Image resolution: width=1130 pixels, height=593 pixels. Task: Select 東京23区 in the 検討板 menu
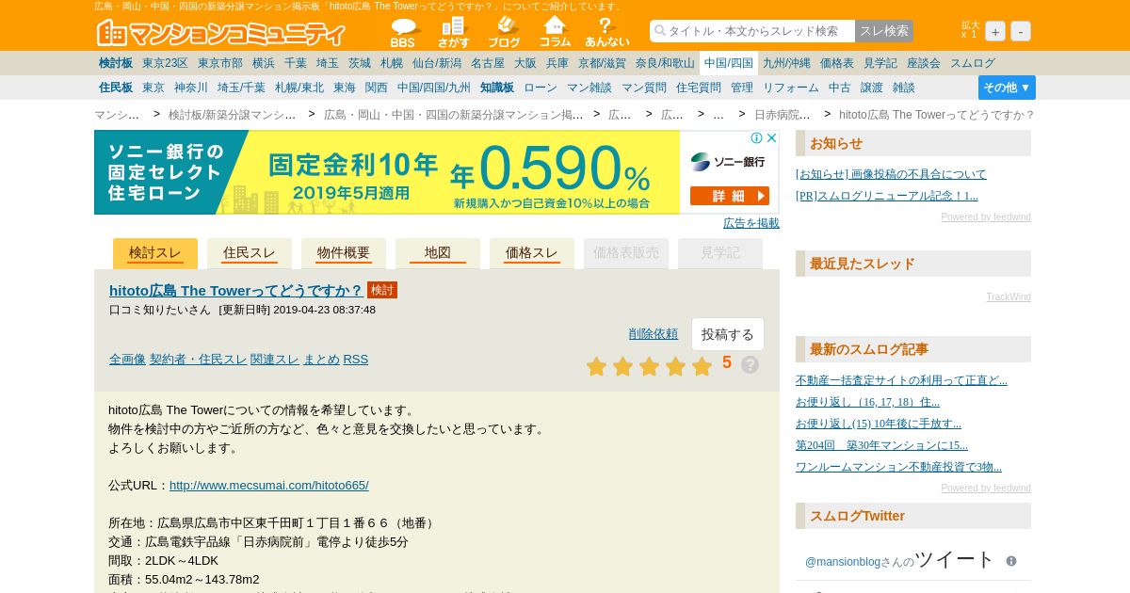pos(166,63)
